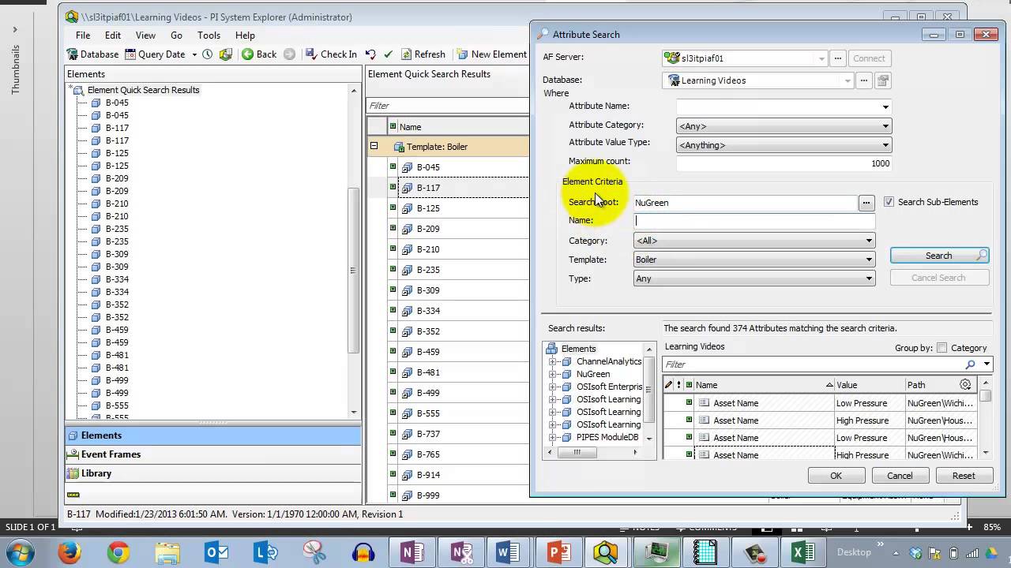This screenshot has width=1011, height=568.
Task: Open Chrome from the taskbar
Action: coord(118,552)
